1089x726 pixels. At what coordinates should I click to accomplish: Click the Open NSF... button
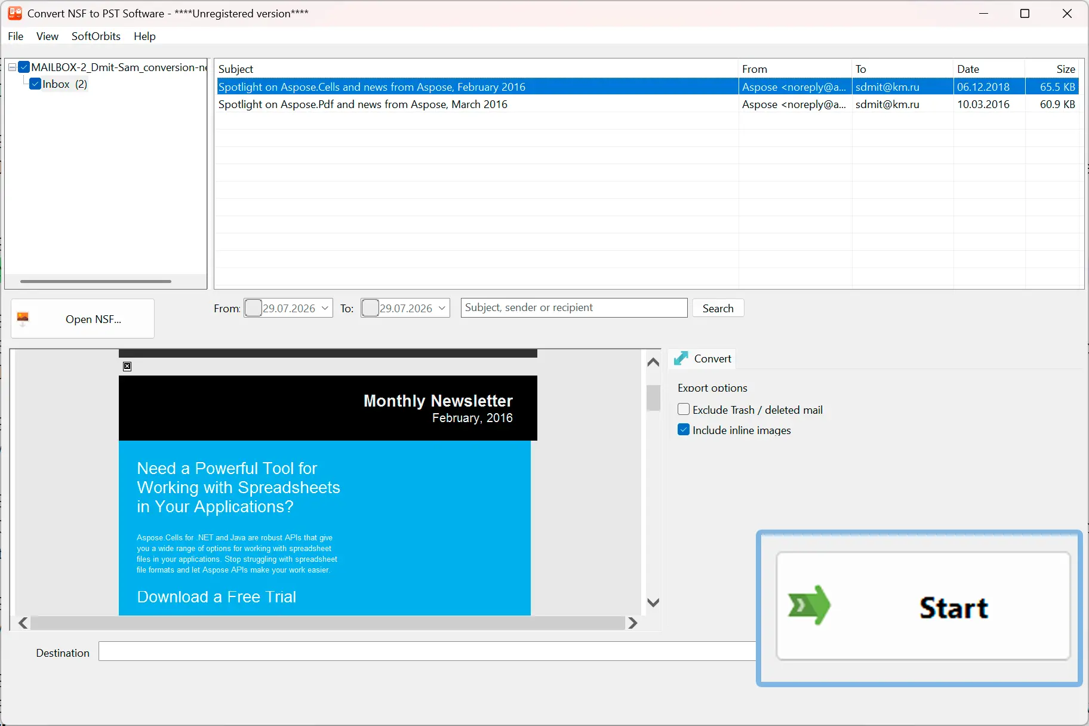[x=82, y=319]
